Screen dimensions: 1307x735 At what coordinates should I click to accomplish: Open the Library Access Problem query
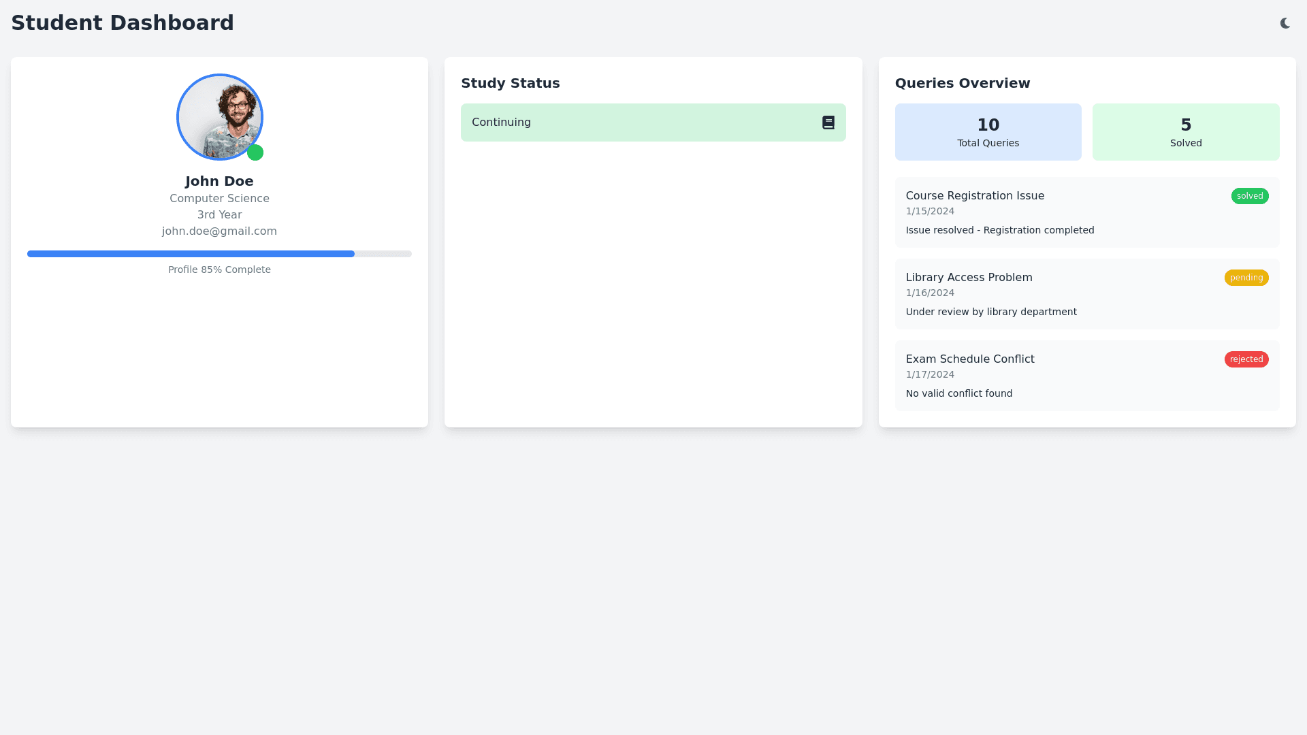click(x=969, y=278)
